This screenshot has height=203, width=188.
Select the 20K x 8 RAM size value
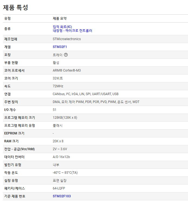[x=58, y=141]
